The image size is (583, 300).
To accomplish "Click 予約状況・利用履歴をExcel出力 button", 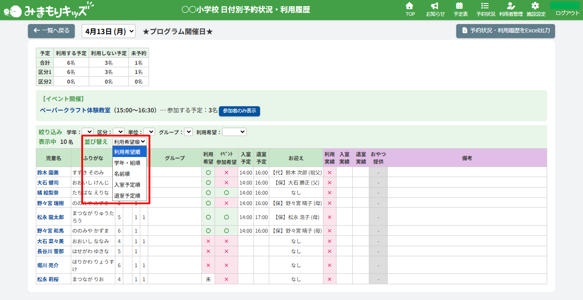I will (506, 31).
